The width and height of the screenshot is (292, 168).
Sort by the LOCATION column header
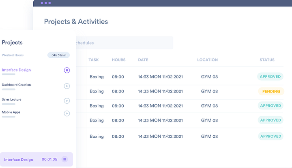tap(208, 60)
